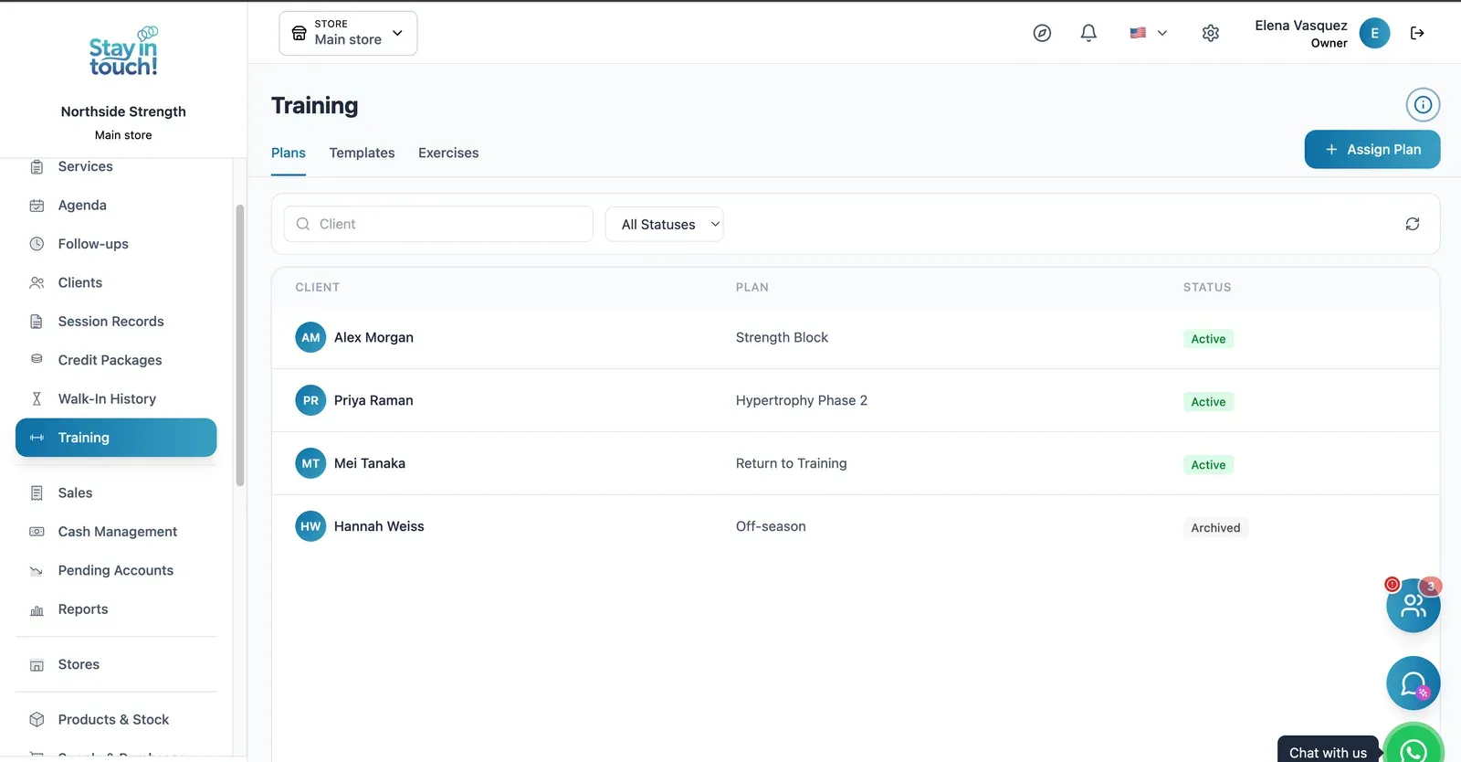
Task: Click Hannah Weiss's HW avatar
Action: point(310,526)
